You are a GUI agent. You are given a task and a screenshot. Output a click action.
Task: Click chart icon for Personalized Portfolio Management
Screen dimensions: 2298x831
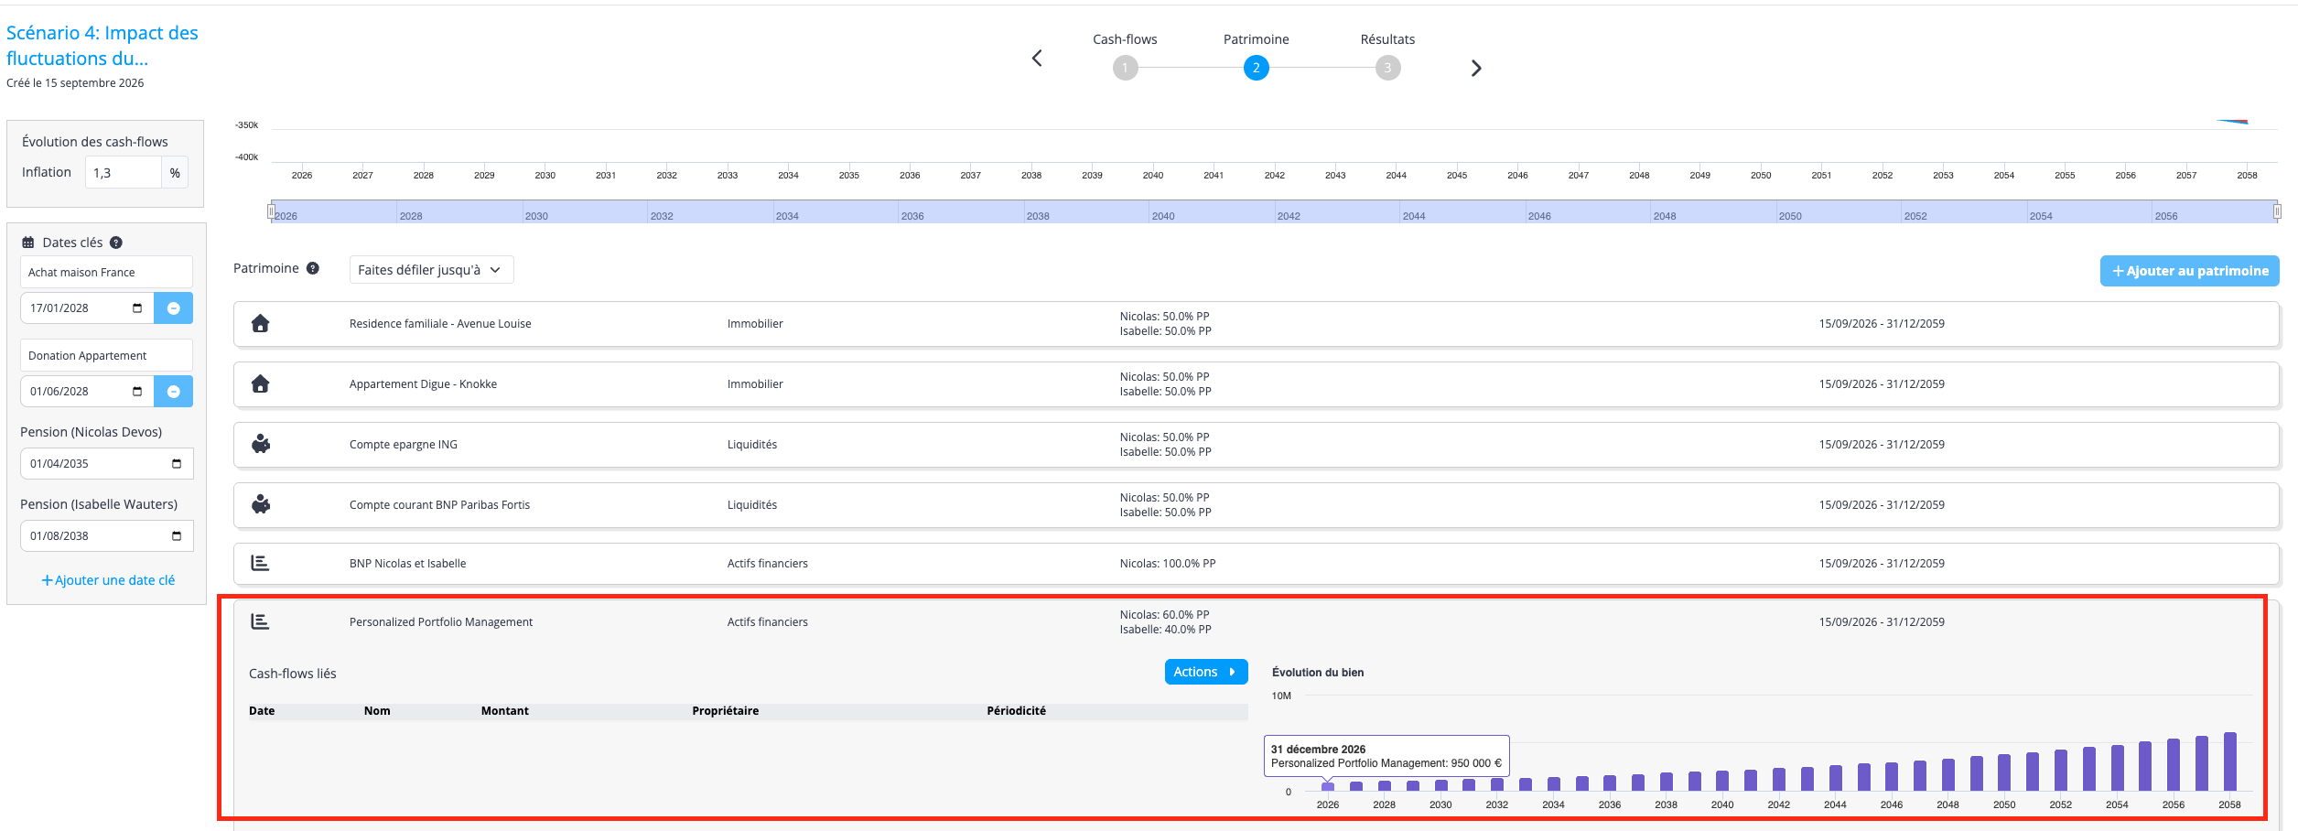click(260, 621)
